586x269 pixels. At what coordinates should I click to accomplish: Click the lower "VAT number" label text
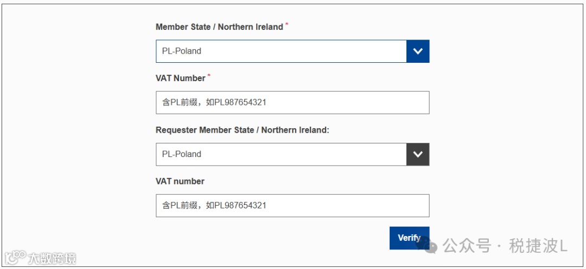click(180, 181)
